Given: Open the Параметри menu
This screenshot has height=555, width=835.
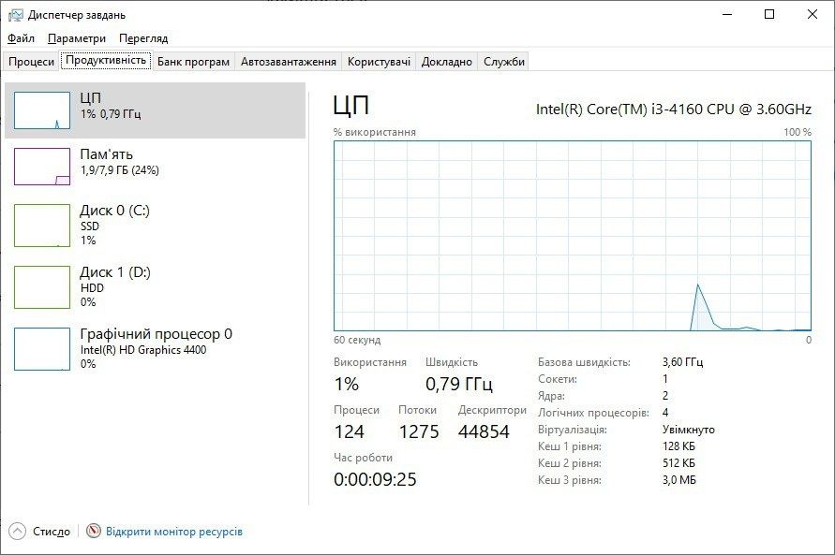Looking at the screenshot, I should tap(77, 38).
